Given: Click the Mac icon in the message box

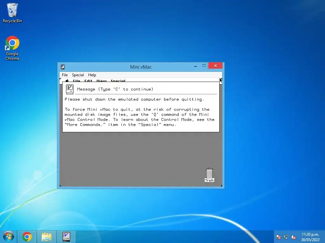Looking at the screenshot, I should [70, 89].
